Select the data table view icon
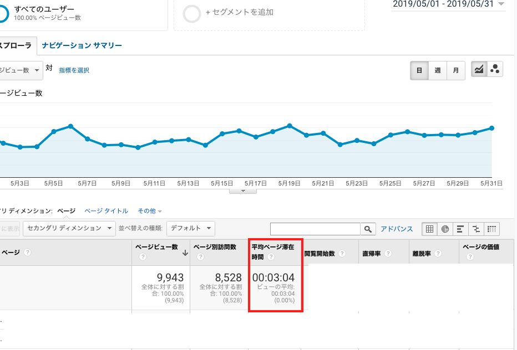This screenshot has height=350, width=517. tap(429, 229)
